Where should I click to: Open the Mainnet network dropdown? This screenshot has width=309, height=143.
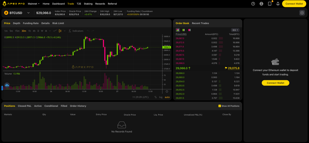34,4
